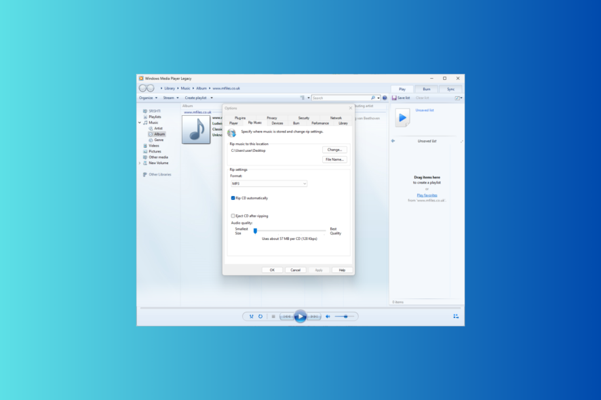This screenshot has height=400, width=601.
Task: Open the MP3 format dropdown
Action: [269, 184]
